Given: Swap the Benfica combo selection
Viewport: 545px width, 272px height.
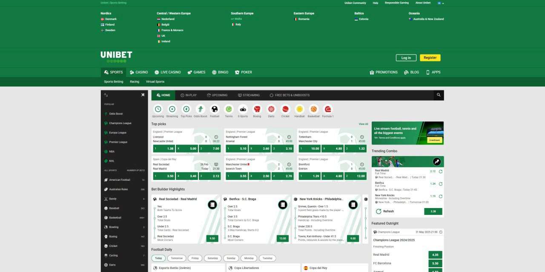Looking at the screenshot, I should [x=441, y=184].
